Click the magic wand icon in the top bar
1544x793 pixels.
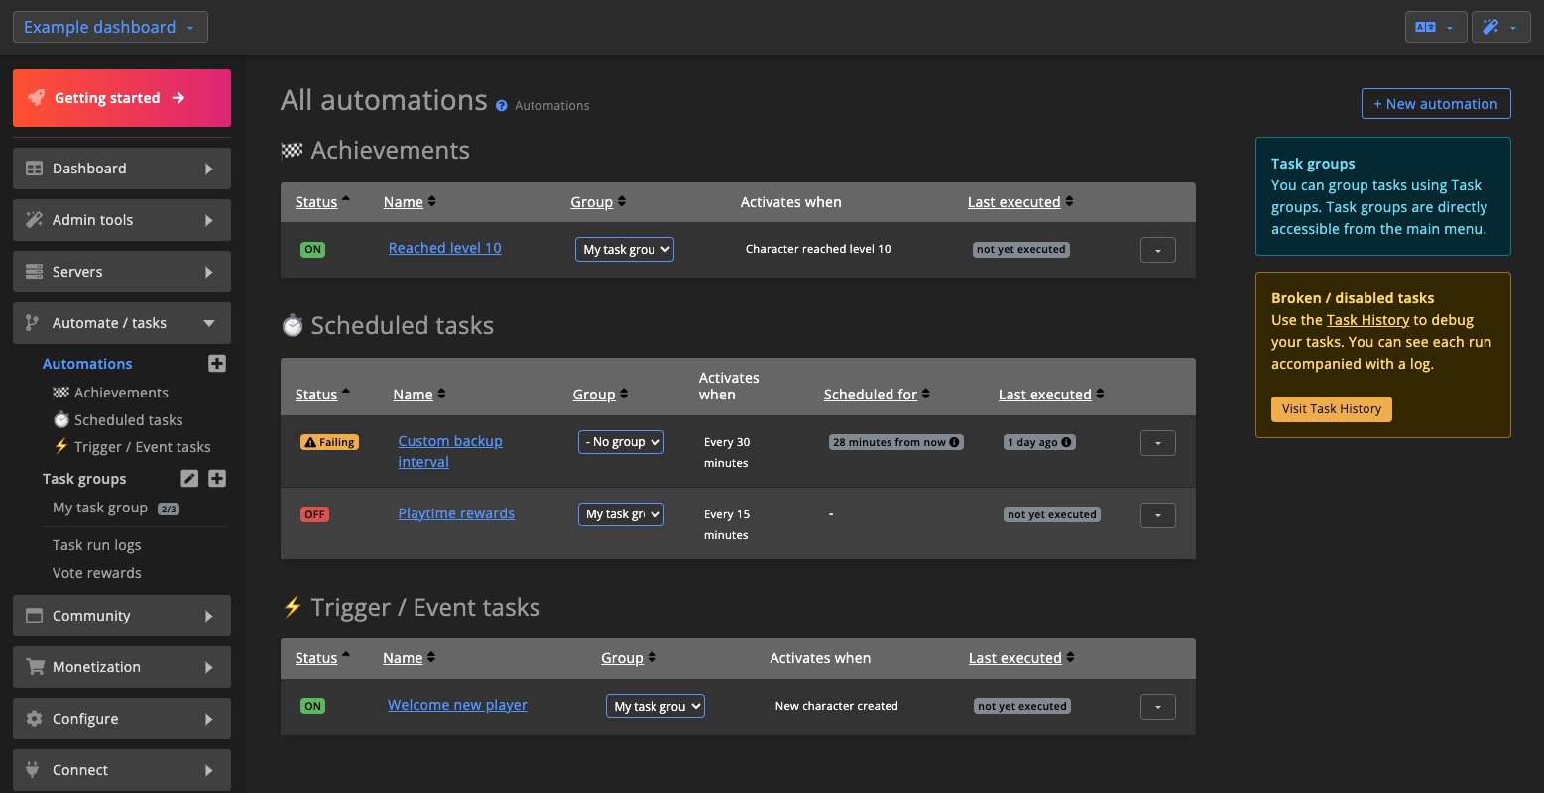tap(1491, 27)
